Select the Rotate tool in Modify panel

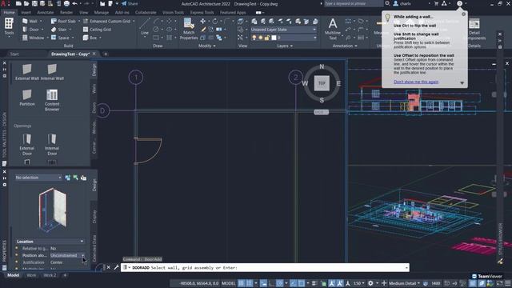coord(214,21)
